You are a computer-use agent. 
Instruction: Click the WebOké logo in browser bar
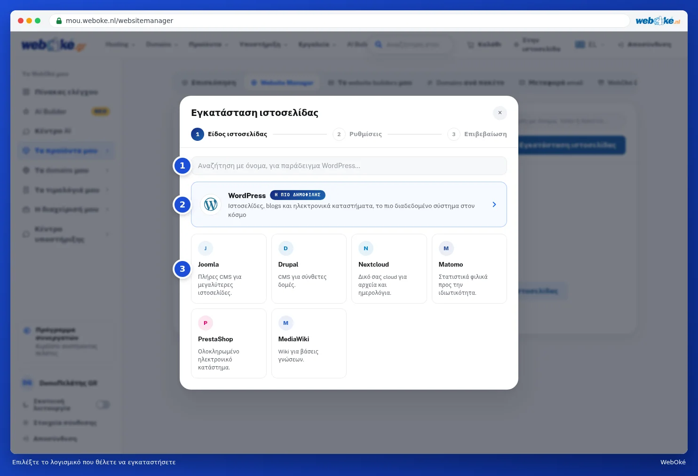[658, 21]
